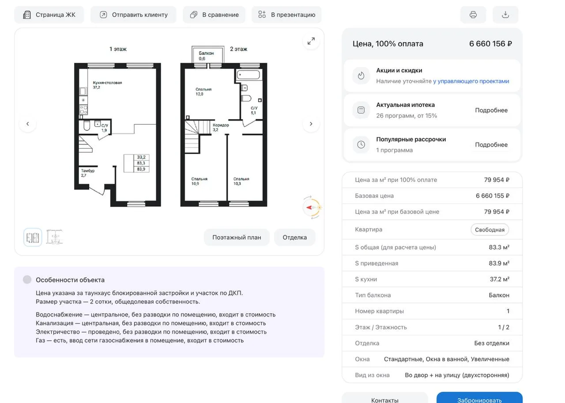Click the Номер квартиры label
The image size is (565, 403).
pyautogui.click(x=379, y=311)
